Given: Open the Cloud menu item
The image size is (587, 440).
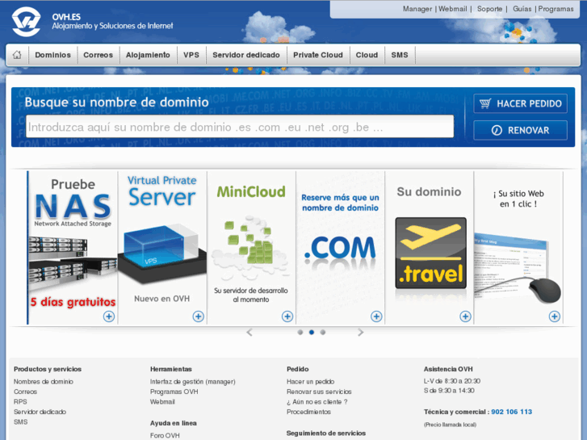Looking at the screenshot, I should tap(367, 55).
